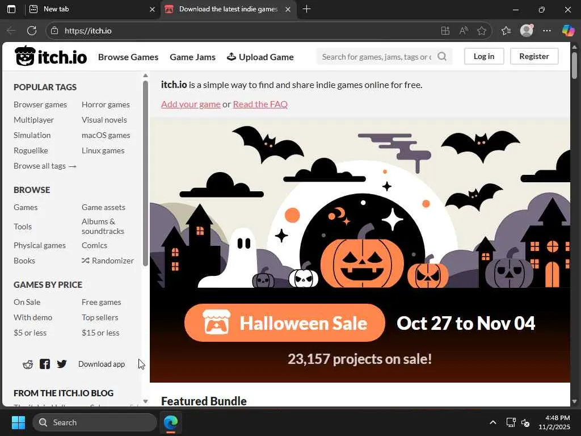Open Game Jams in the header

point(193,57)
